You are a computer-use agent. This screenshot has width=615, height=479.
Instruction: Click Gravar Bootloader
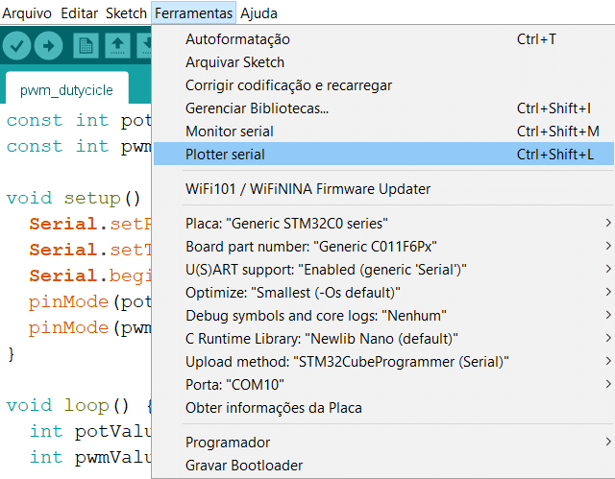pos(244,466)
